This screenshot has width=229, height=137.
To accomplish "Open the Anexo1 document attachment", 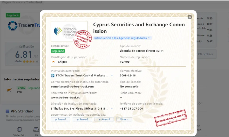I will click(61, 119).
